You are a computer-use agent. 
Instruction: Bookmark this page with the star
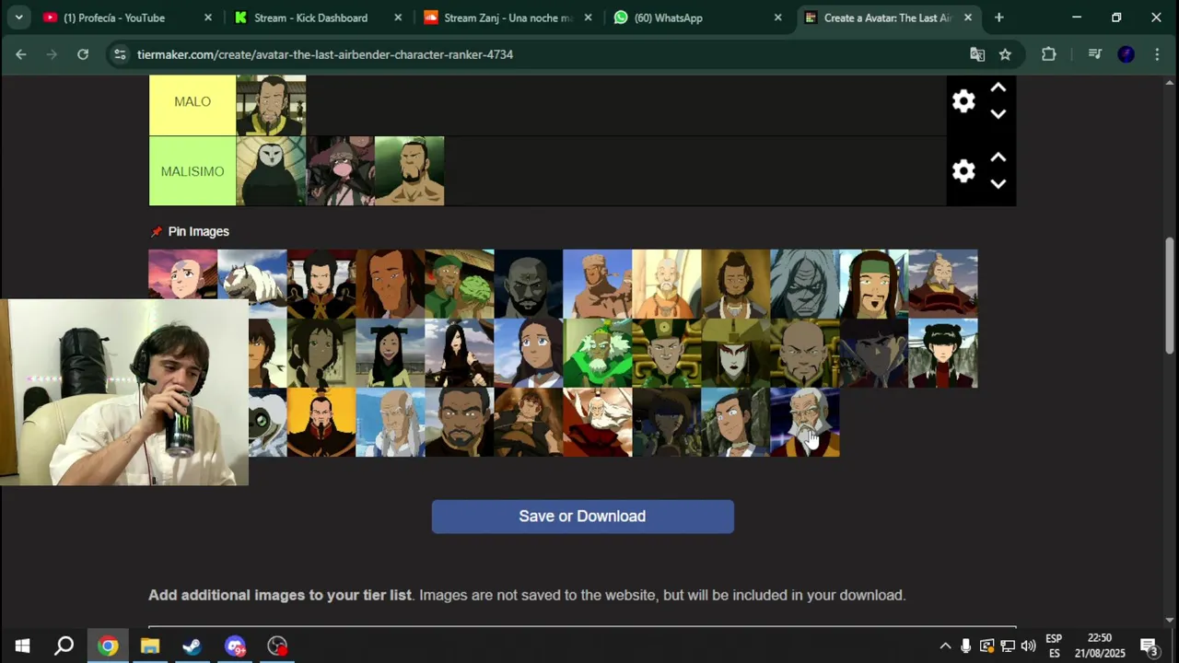coord(1005,54)
